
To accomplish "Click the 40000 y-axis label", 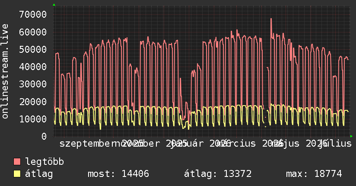I will tap(33, 67).
